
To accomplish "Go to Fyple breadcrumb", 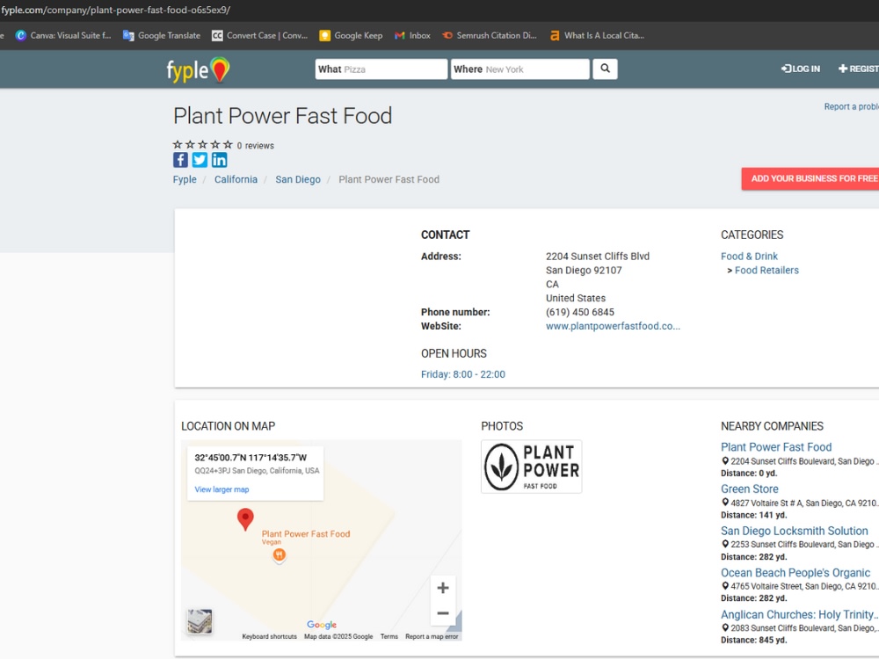I will (185, 179).
